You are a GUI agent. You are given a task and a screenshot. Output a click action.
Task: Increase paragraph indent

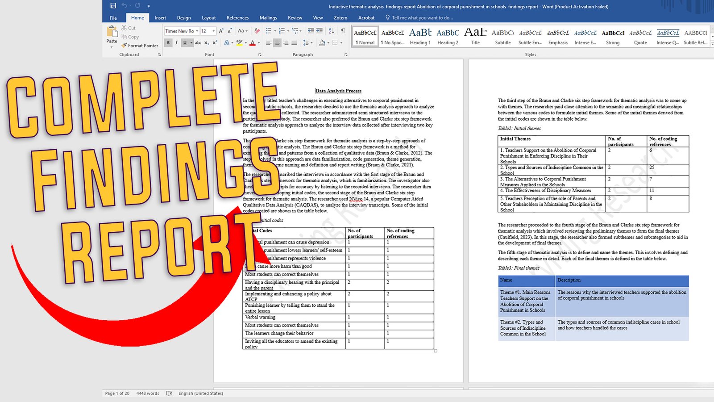(x=320, y=31)
